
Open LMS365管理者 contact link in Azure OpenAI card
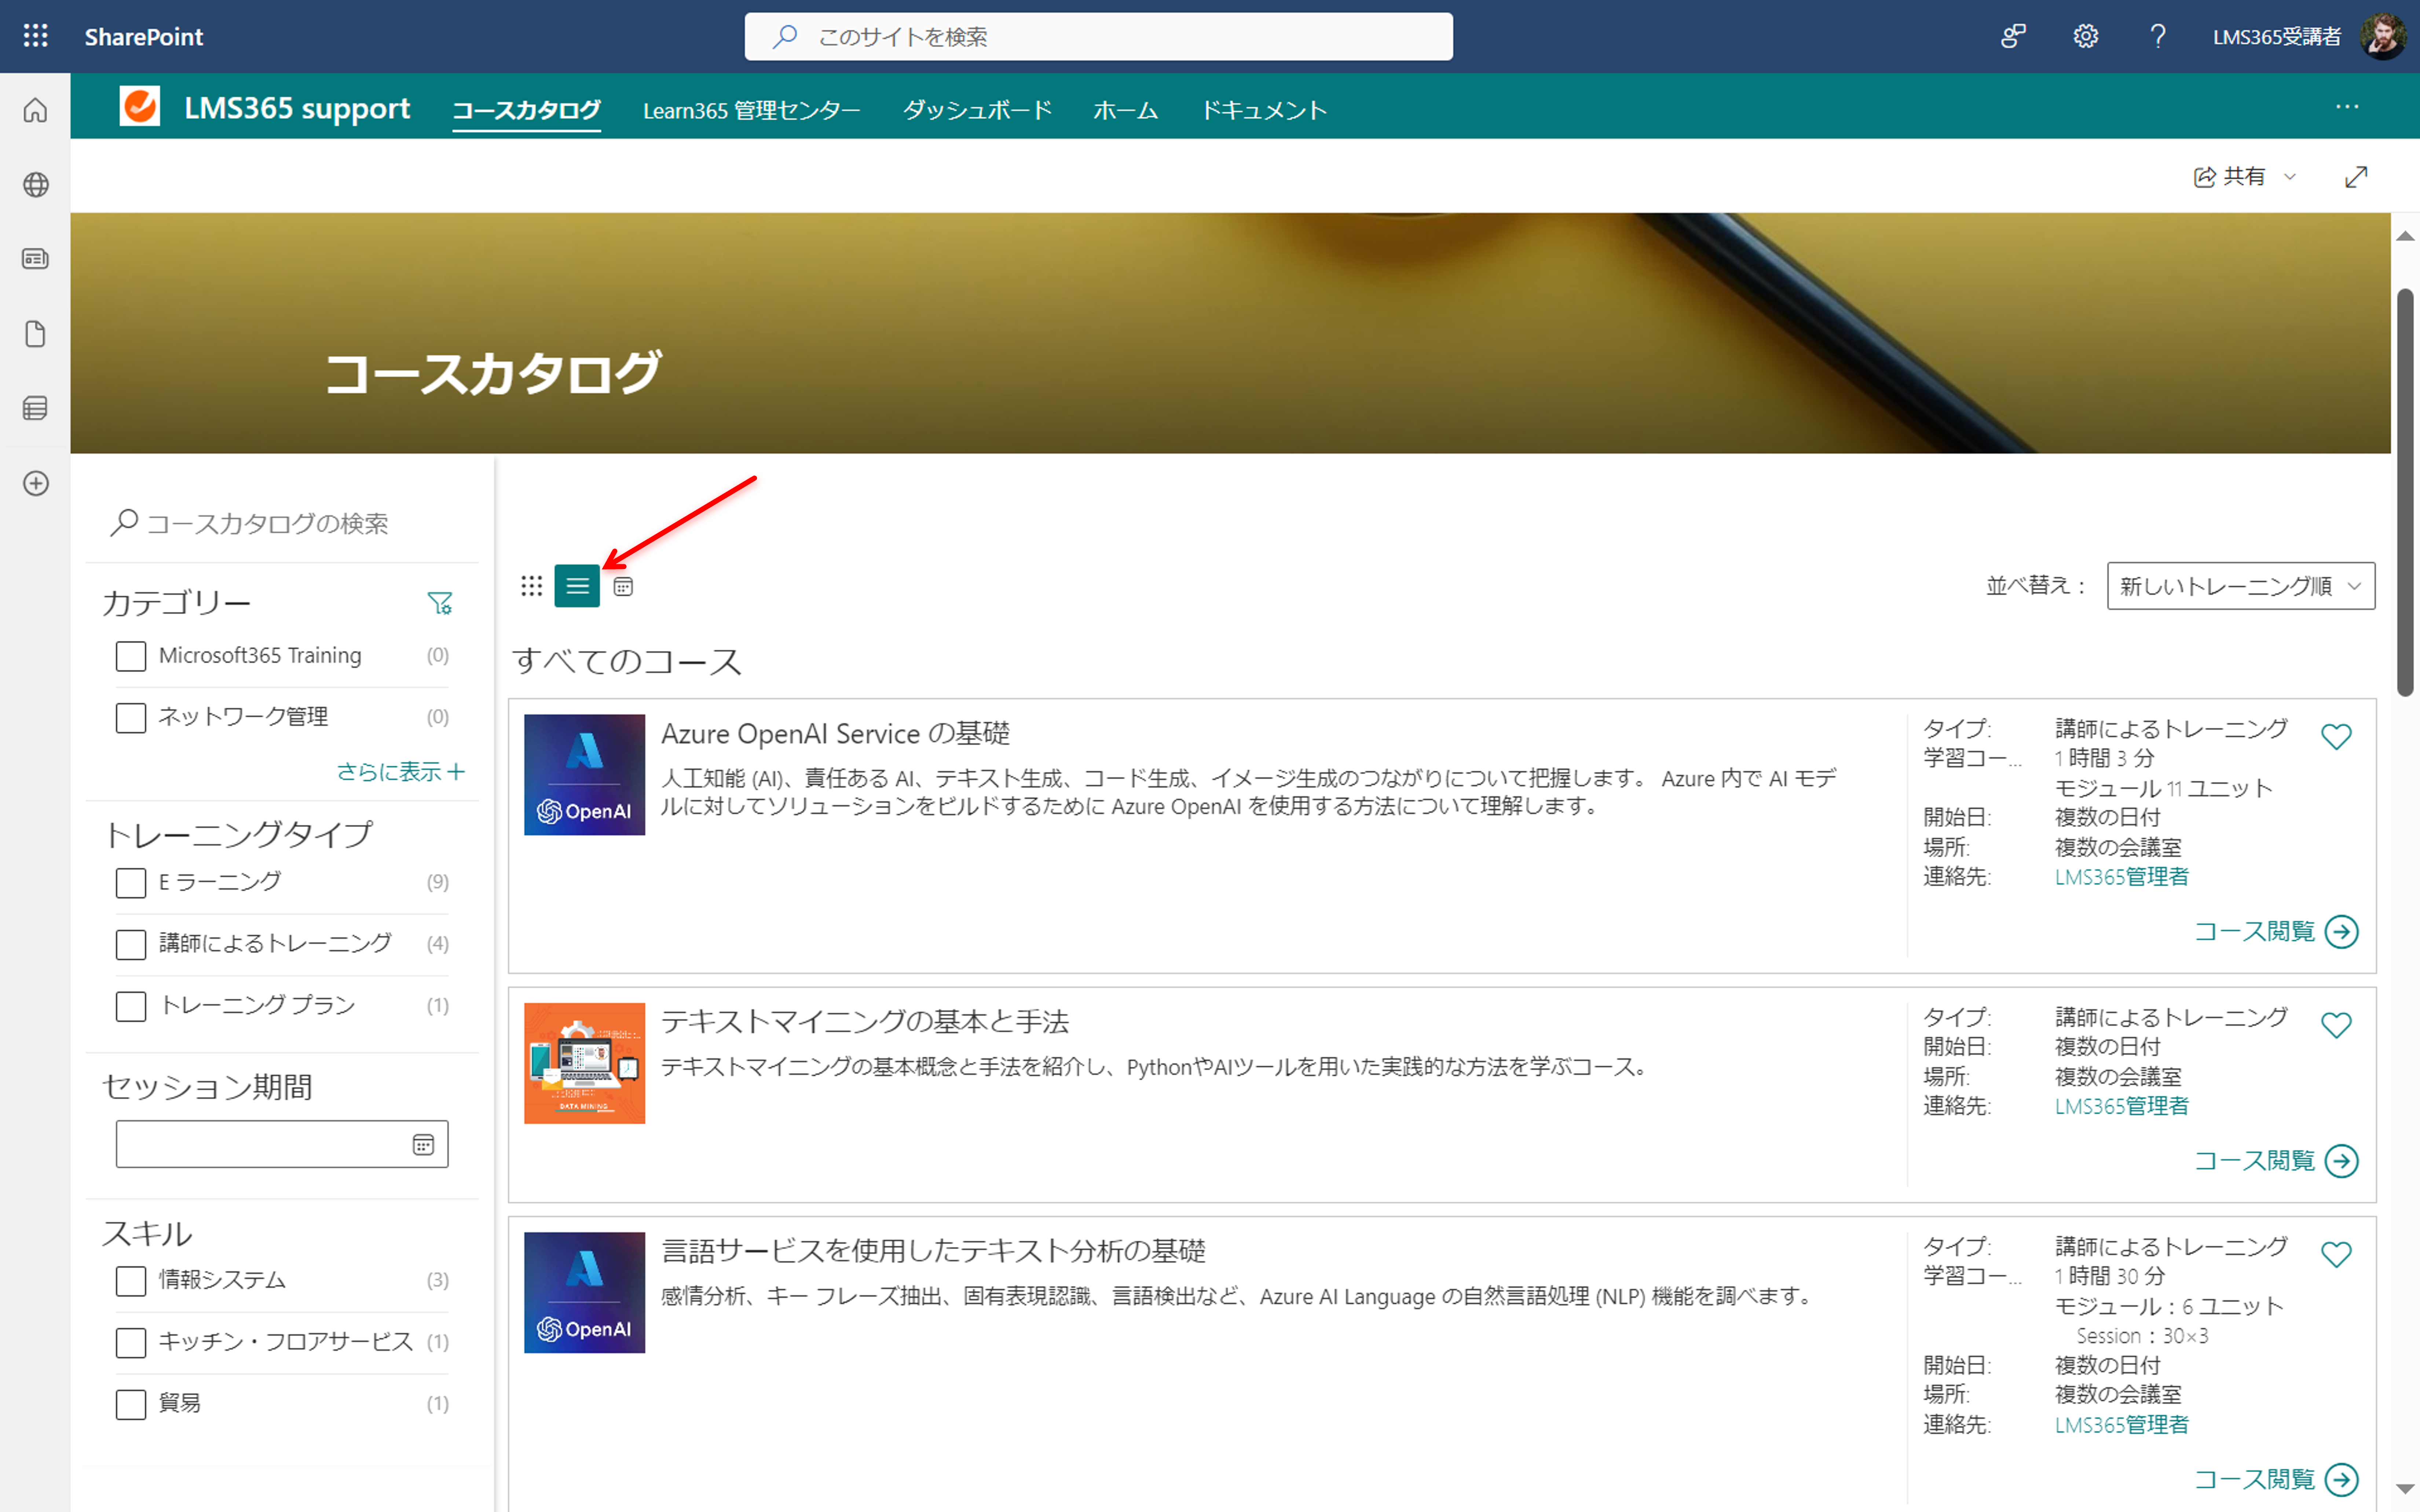(2121, 877)
